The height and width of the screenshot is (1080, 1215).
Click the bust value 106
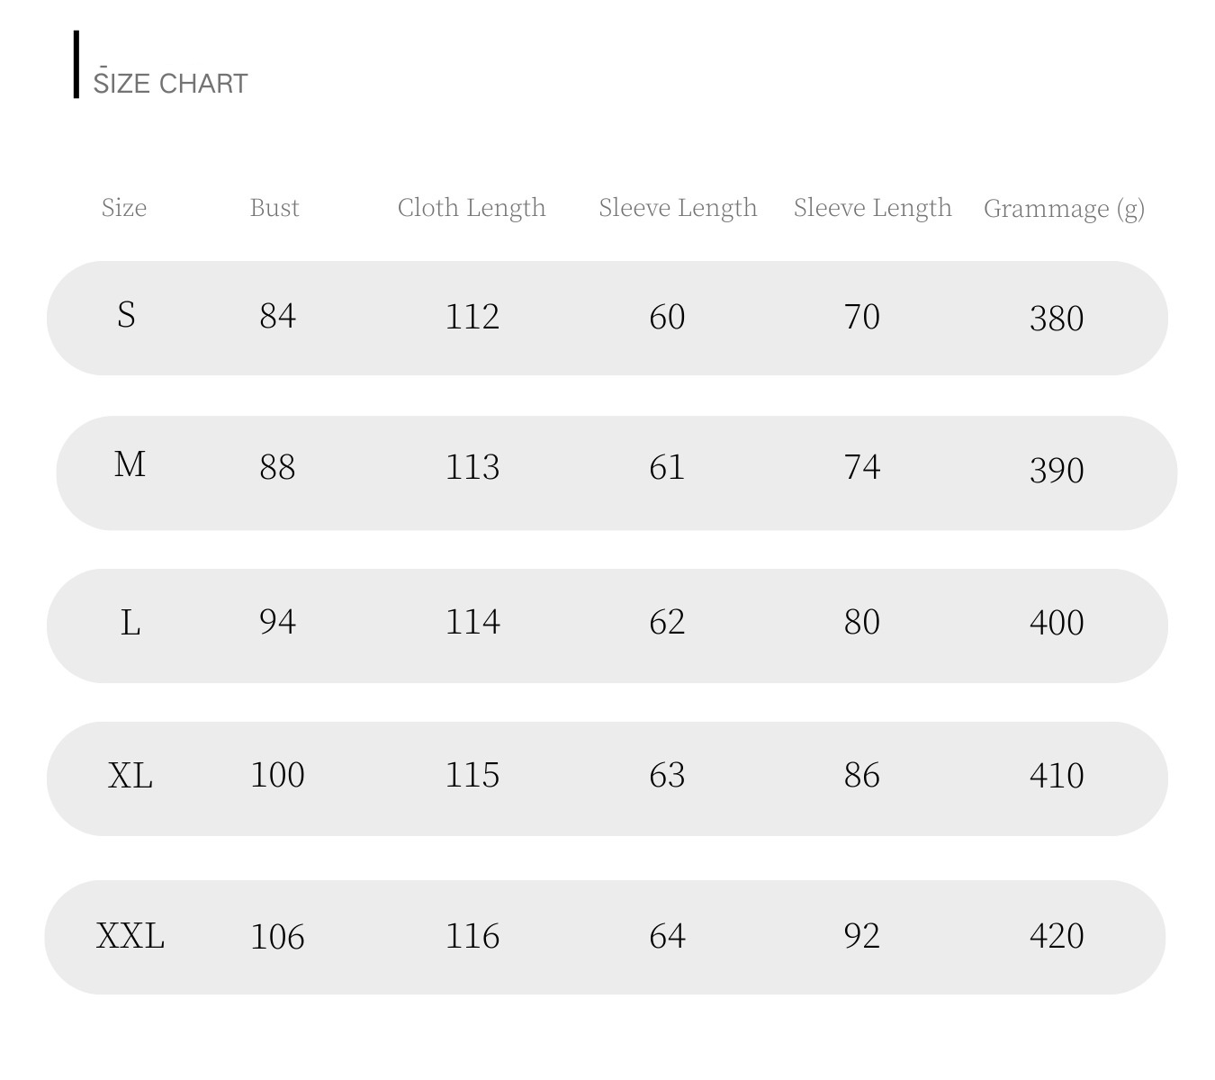point(277,937)
